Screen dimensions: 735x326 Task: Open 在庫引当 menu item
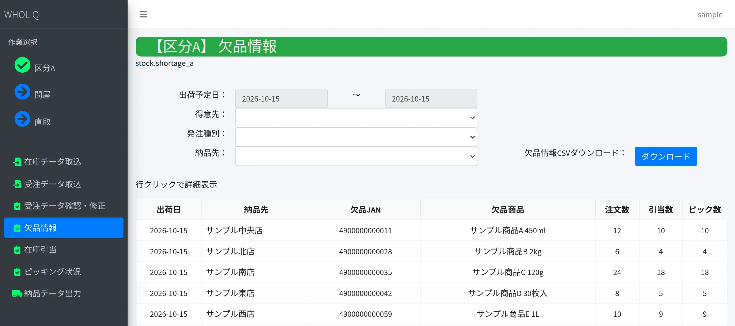click(64, 250)
